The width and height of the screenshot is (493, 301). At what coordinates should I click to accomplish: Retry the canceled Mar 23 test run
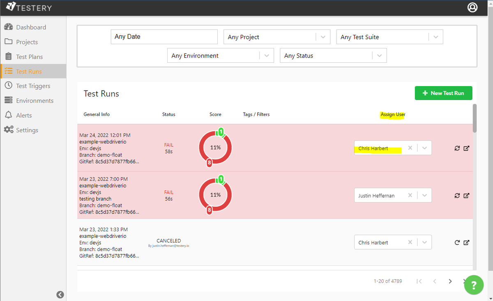457,242
